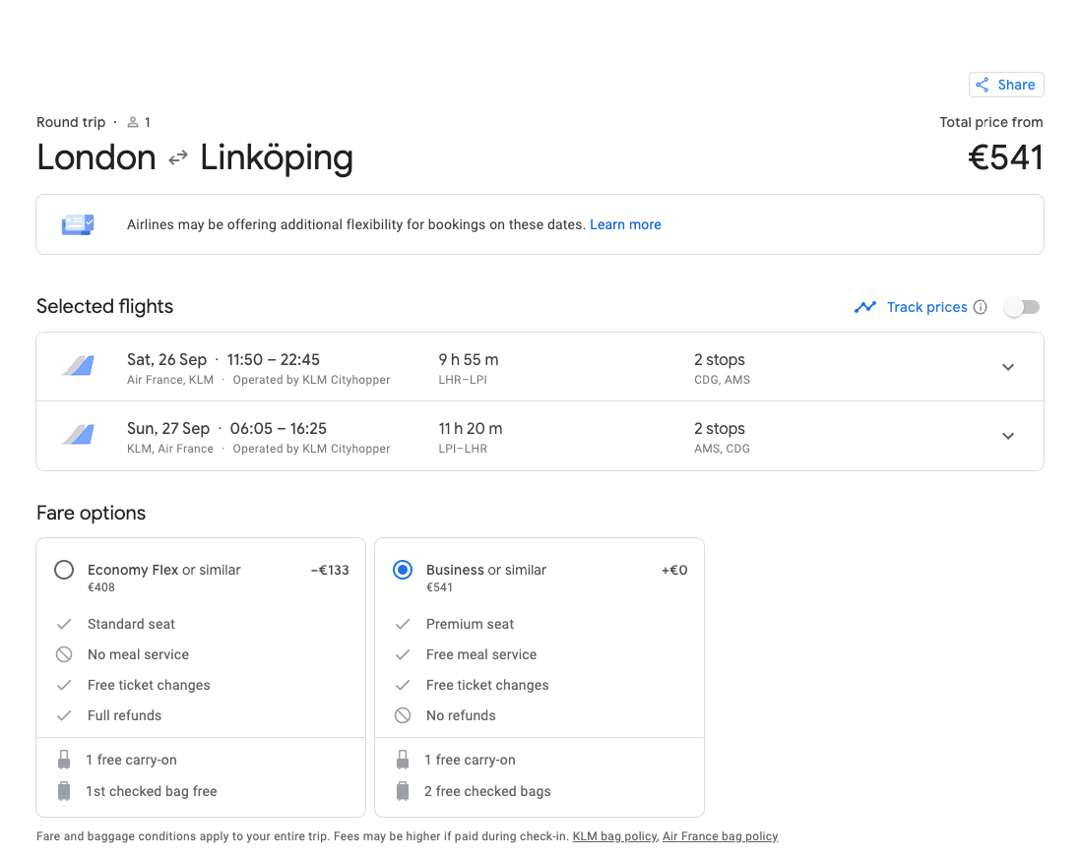
Task: Click the LHR–LPI route text
Action: [463, 379]
